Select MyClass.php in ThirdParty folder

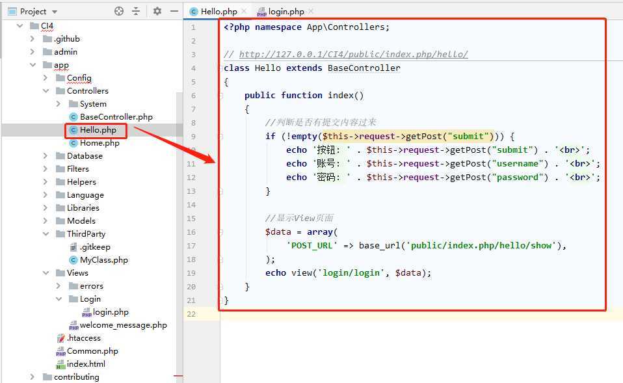click(x=103, y=260)
